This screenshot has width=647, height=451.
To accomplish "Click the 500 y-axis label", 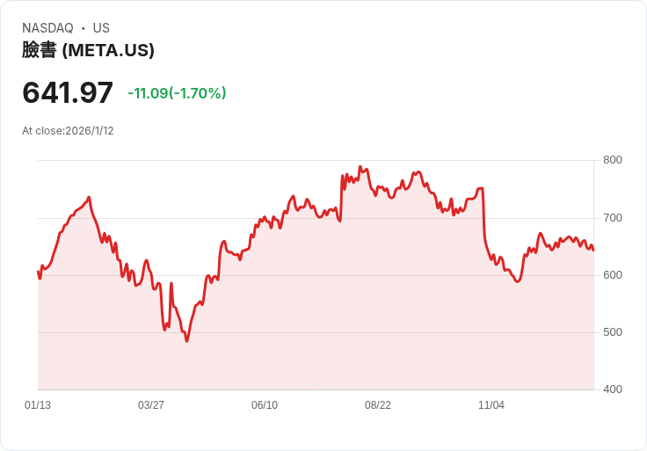I will point(612,332).
